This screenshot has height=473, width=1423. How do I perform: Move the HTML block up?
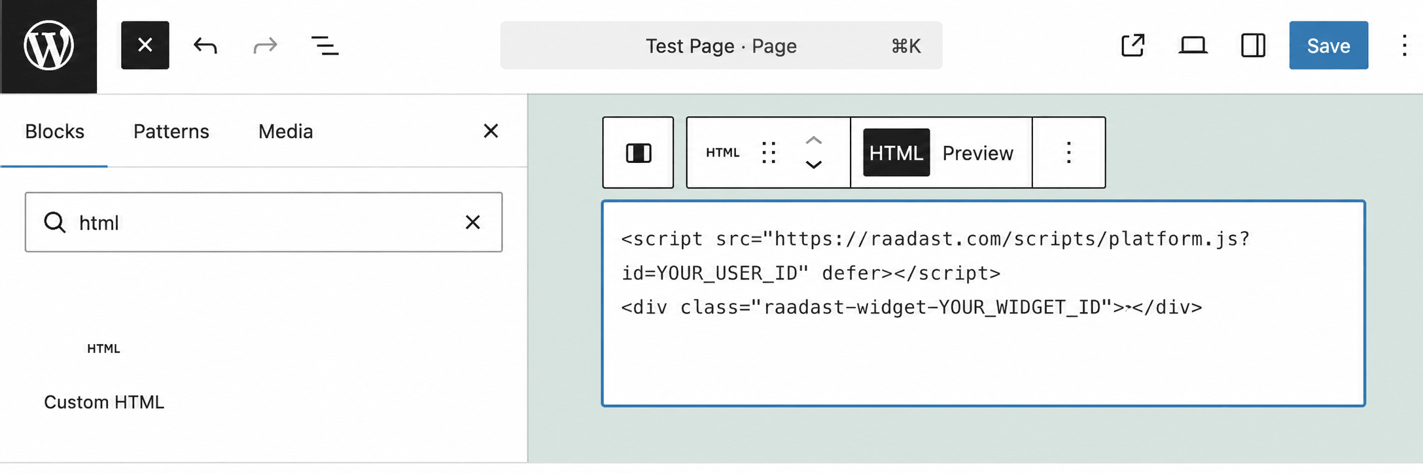(x=813, y=140)
